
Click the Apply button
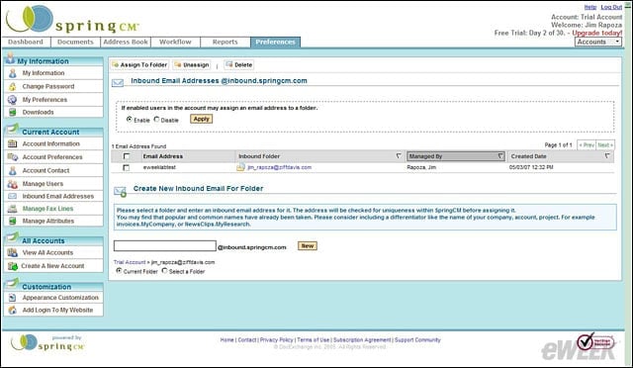(201, 119)
